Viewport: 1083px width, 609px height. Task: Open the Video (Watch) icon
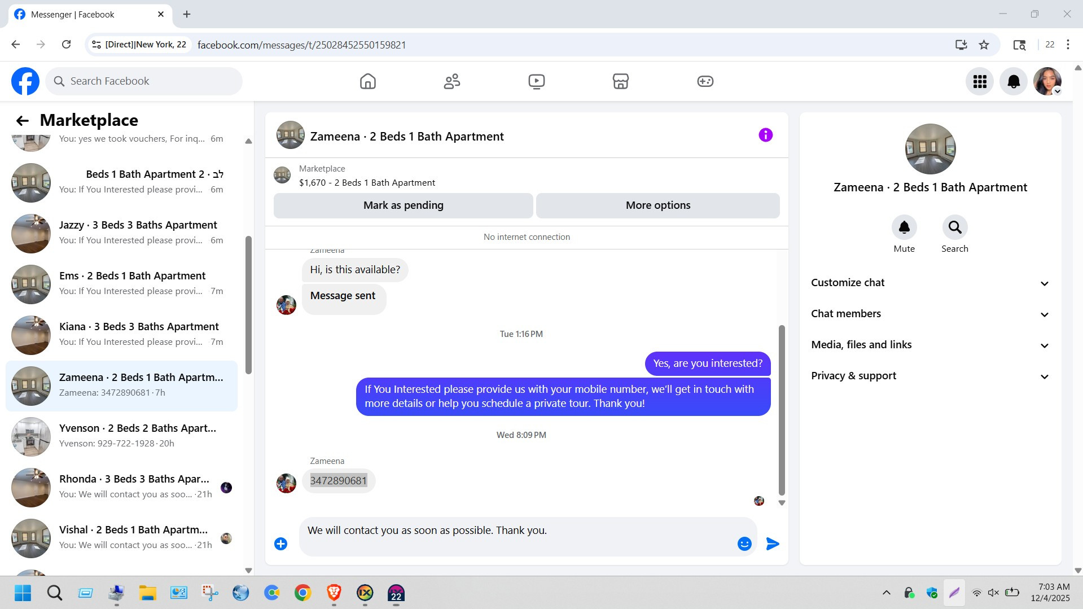tap(536, 81)
